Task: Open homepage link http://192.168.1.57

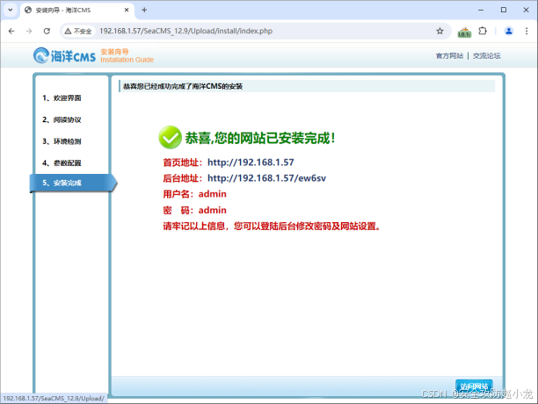Action: [x=251, y=162]
